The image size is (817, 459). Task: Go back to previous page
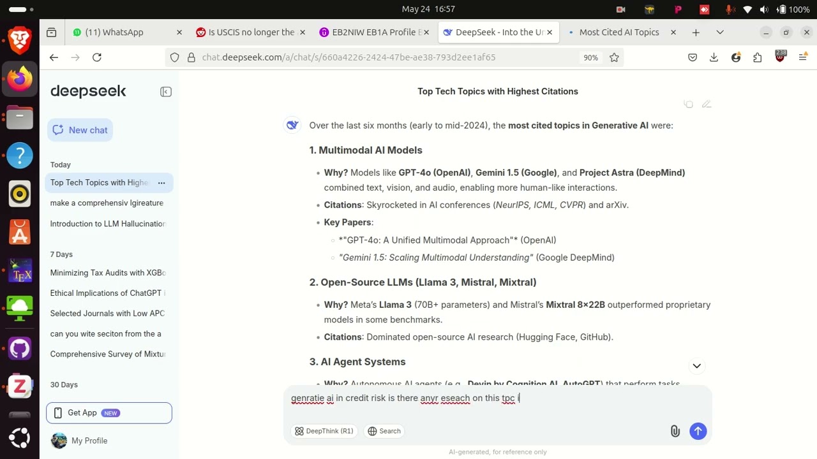(x=54, y=57)
